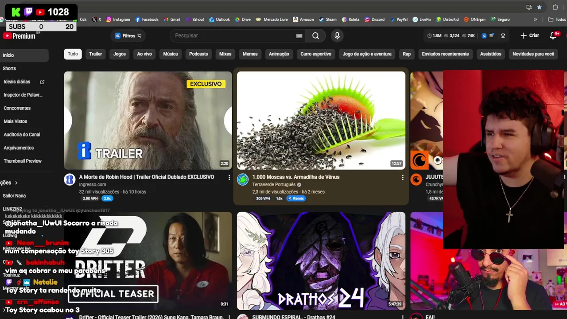
Task: Open PayPal bookmark
Action: pyautogui.click(x=398, y=19)
